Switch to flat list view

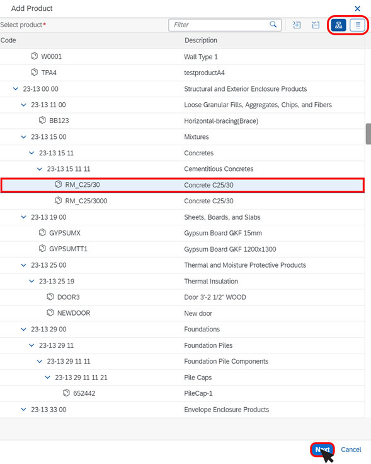tap(357, 25)
